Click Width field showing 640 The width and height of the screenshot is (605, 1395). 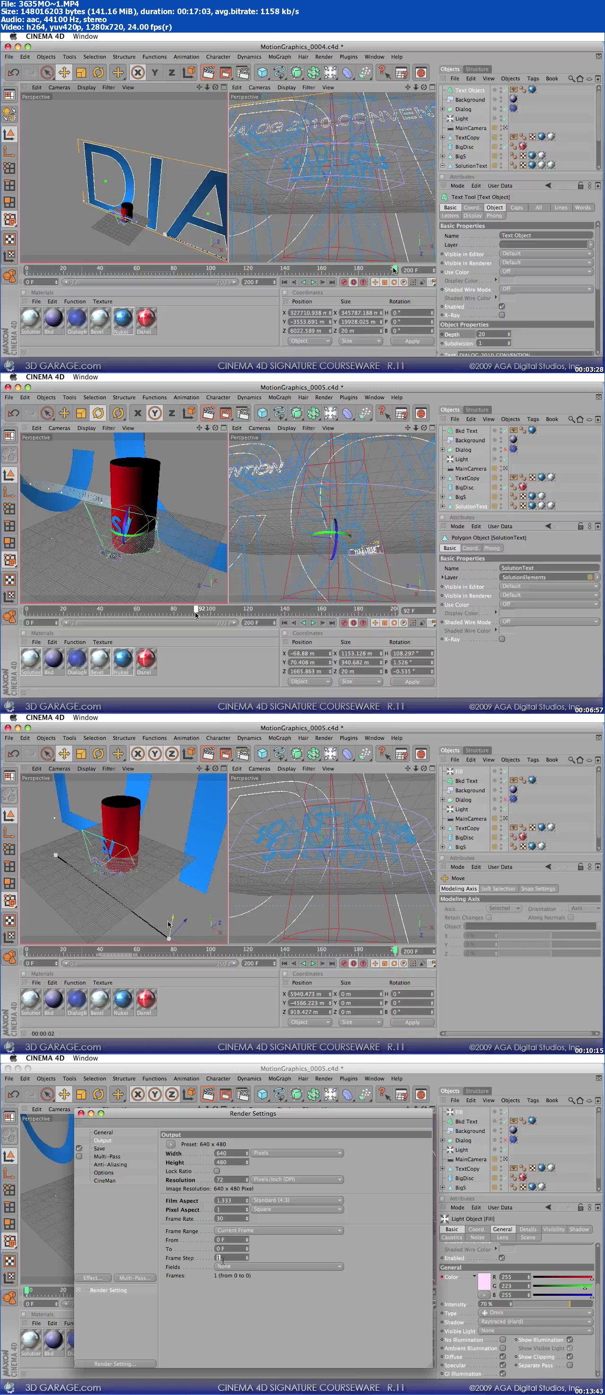click(x=232, y=1153)
